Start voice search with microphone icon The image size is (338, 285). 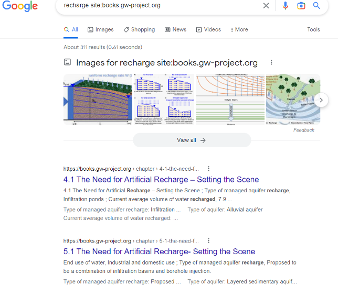coord(286,6)
